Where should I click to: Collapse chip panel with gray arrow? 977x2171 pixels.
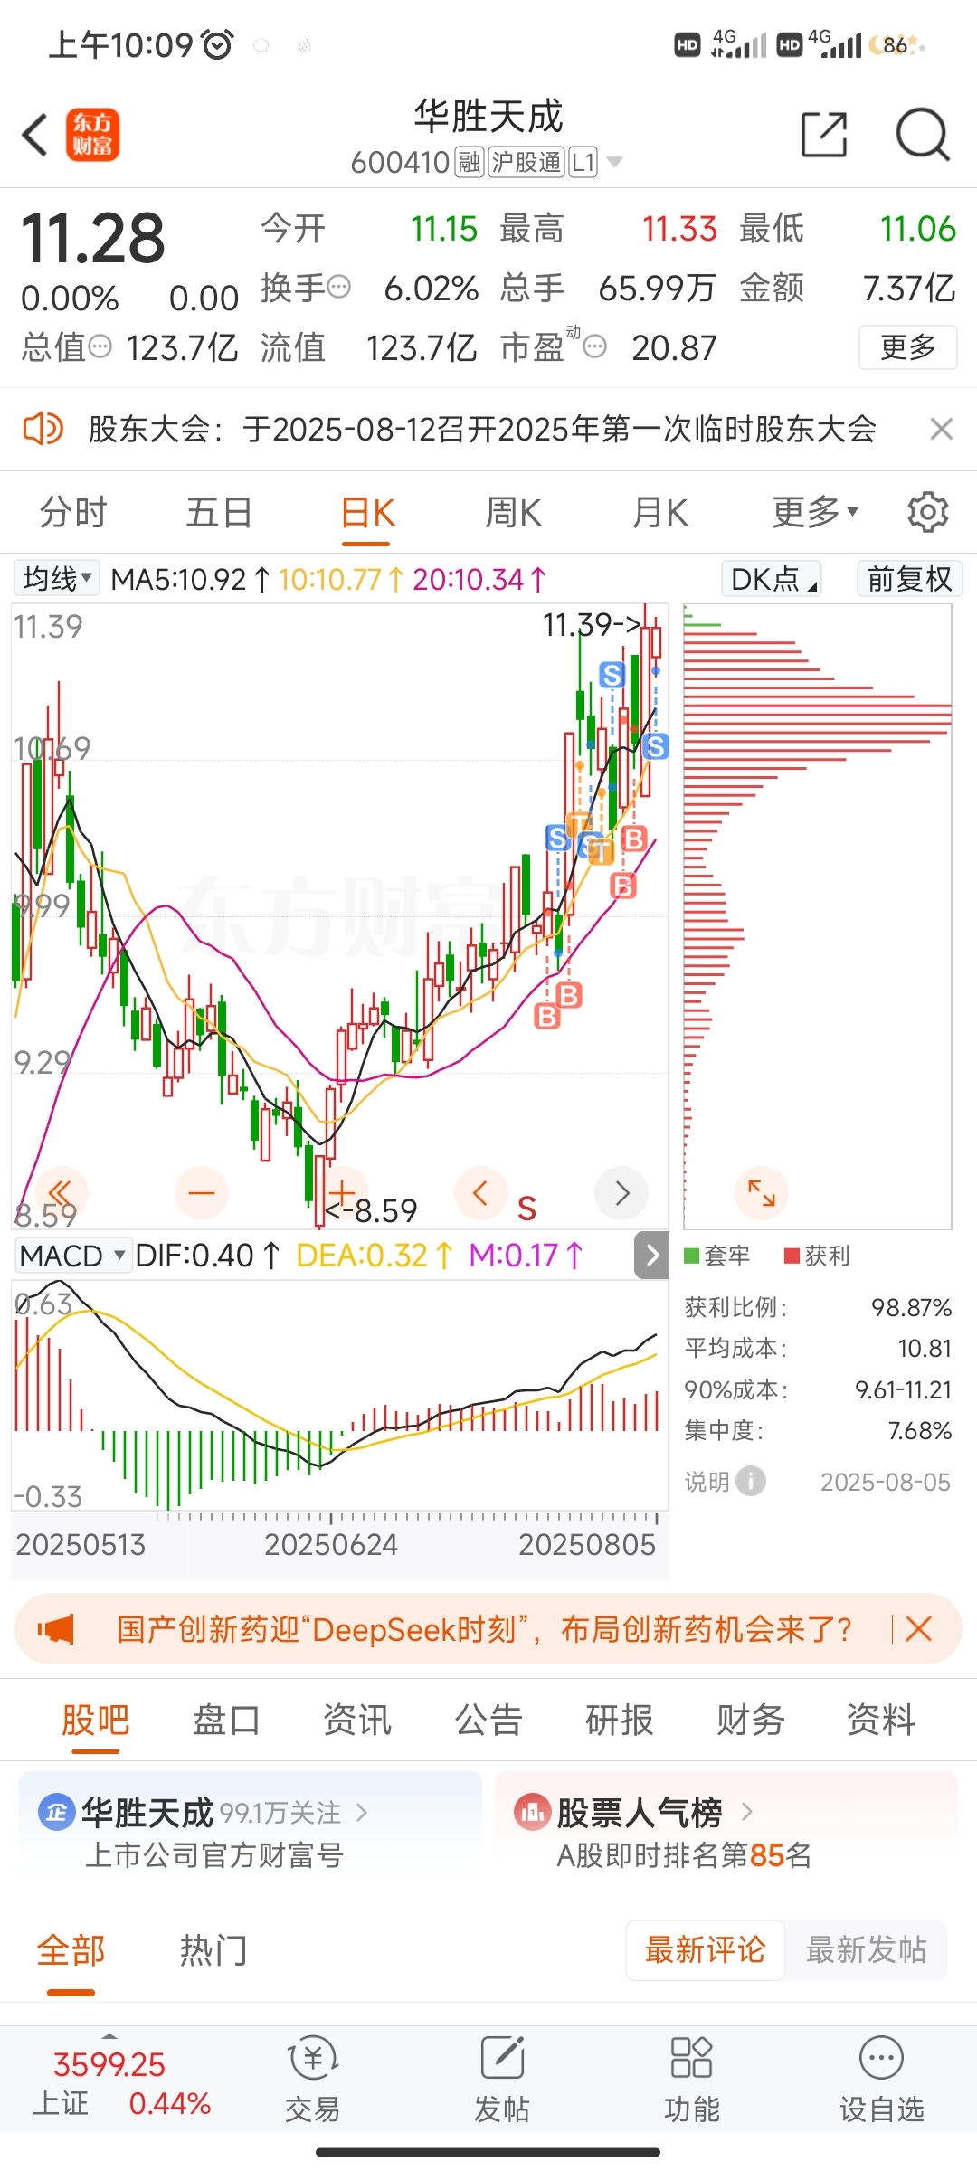click(652, 1256)
